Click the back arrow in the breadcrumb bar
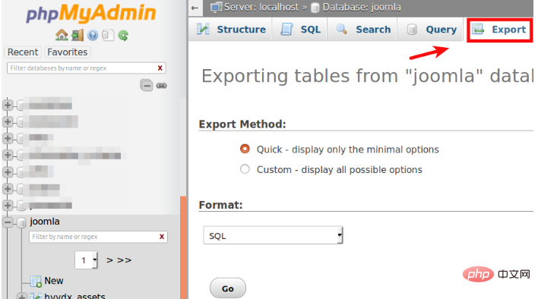This screenshot has width=538, height=299. pyautogui.click(x=195, y=8)
